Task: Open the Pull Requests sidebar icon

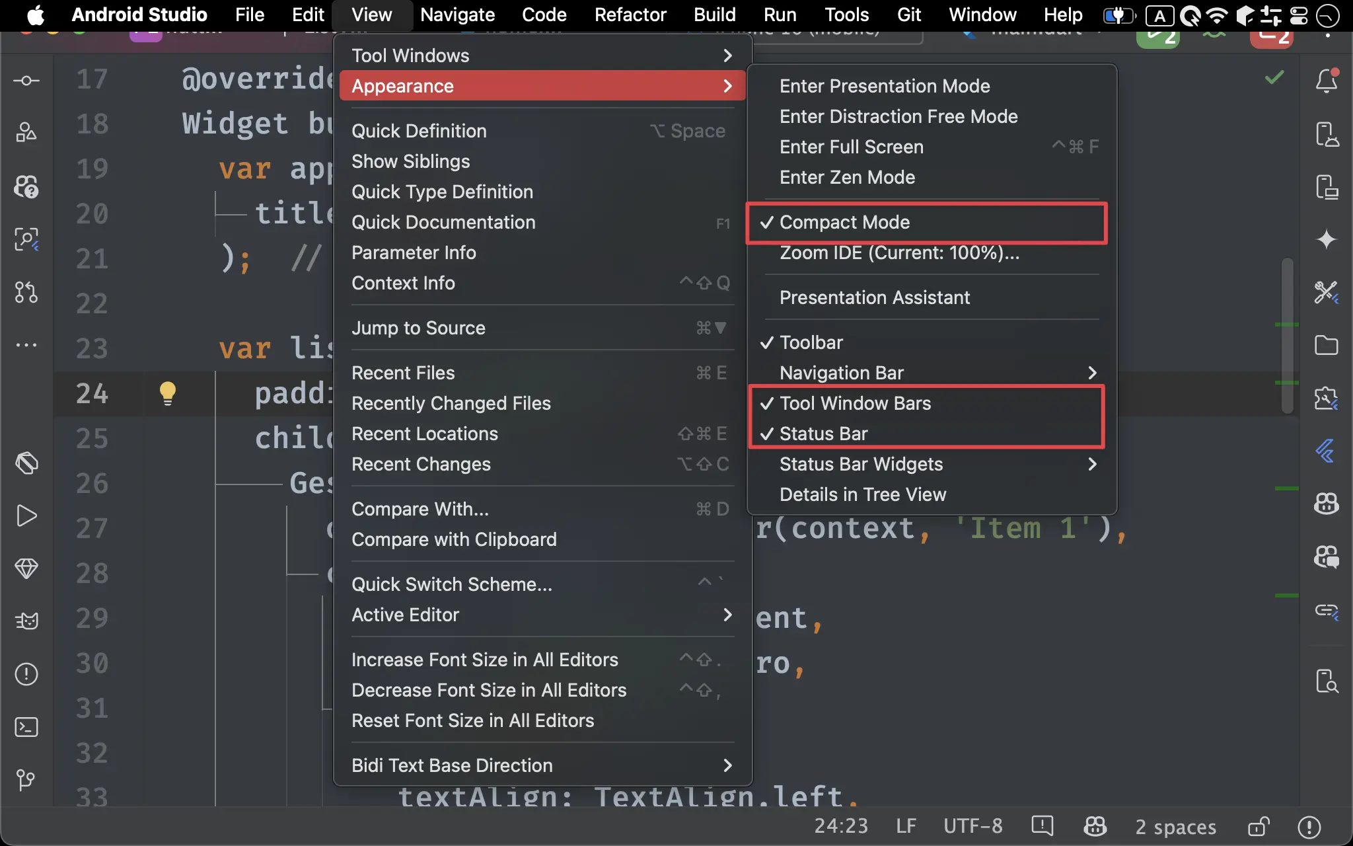Action: 26,291
